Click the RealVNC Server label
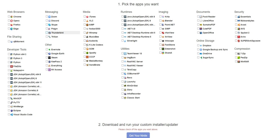Image resolution: width=276 pixels, height=138 pixels. [135, 62]
